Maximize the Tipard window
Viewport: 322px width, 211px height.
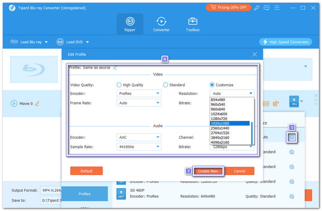click(x=303, y=8)
